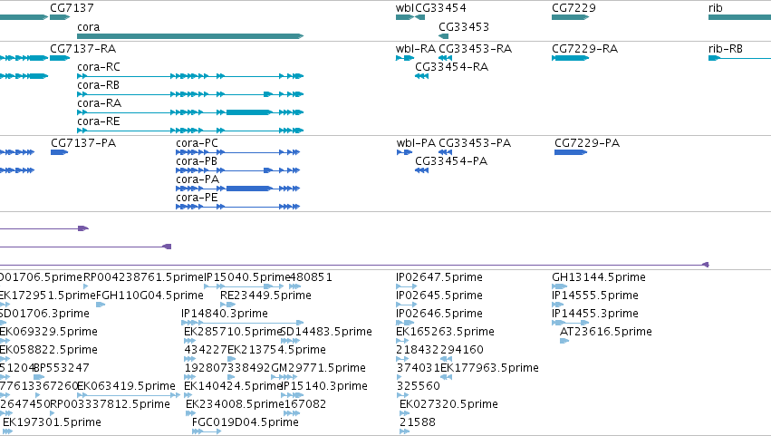Viewport: 771px width, 436px height.
Task: Click the 325560 EST label
Action: click(x=418, y=386)
